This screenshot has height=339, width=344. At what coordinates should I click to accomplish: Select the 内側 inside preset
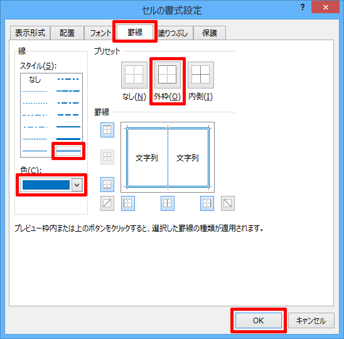(x=201, y=75)
